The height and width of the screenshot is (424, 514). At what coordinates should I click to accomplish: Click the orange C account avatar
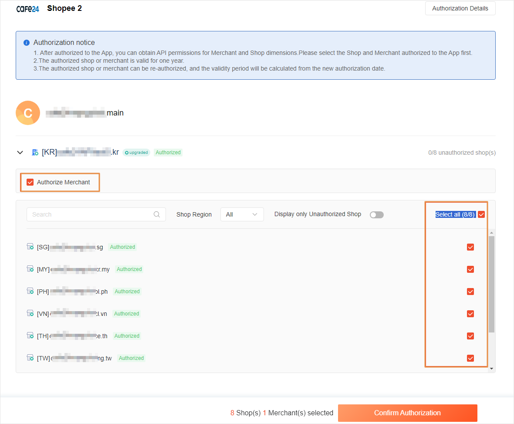[28, 113]
